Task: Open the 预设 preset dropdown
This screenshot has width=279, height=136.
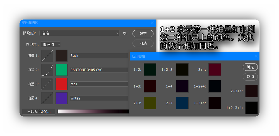Action: (79, 33)
